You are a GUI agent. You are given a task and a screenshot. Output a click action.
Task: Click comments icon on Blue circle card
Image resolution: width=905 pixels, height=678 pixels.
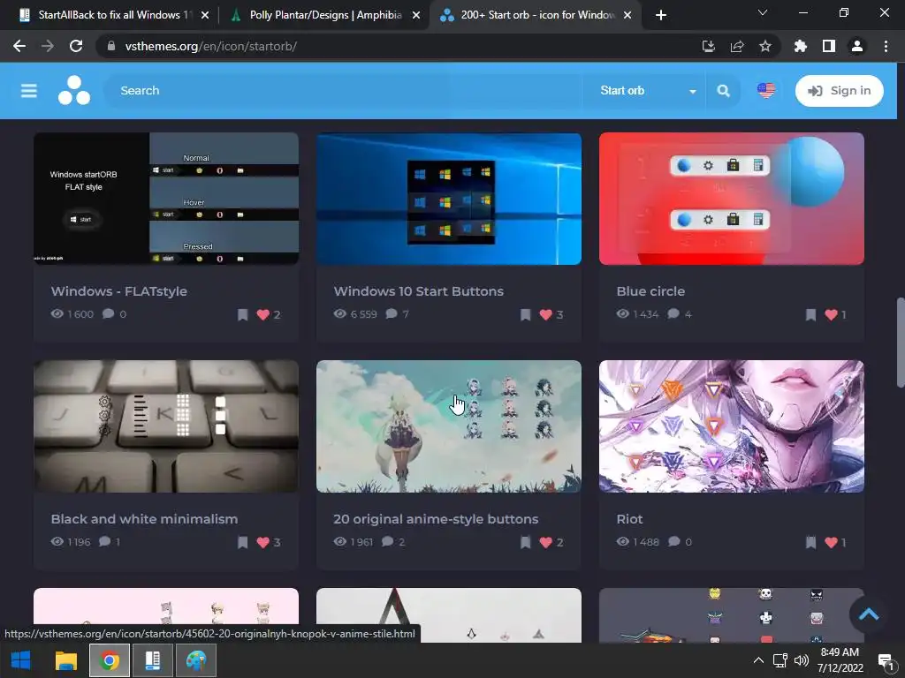pos(673,313)
